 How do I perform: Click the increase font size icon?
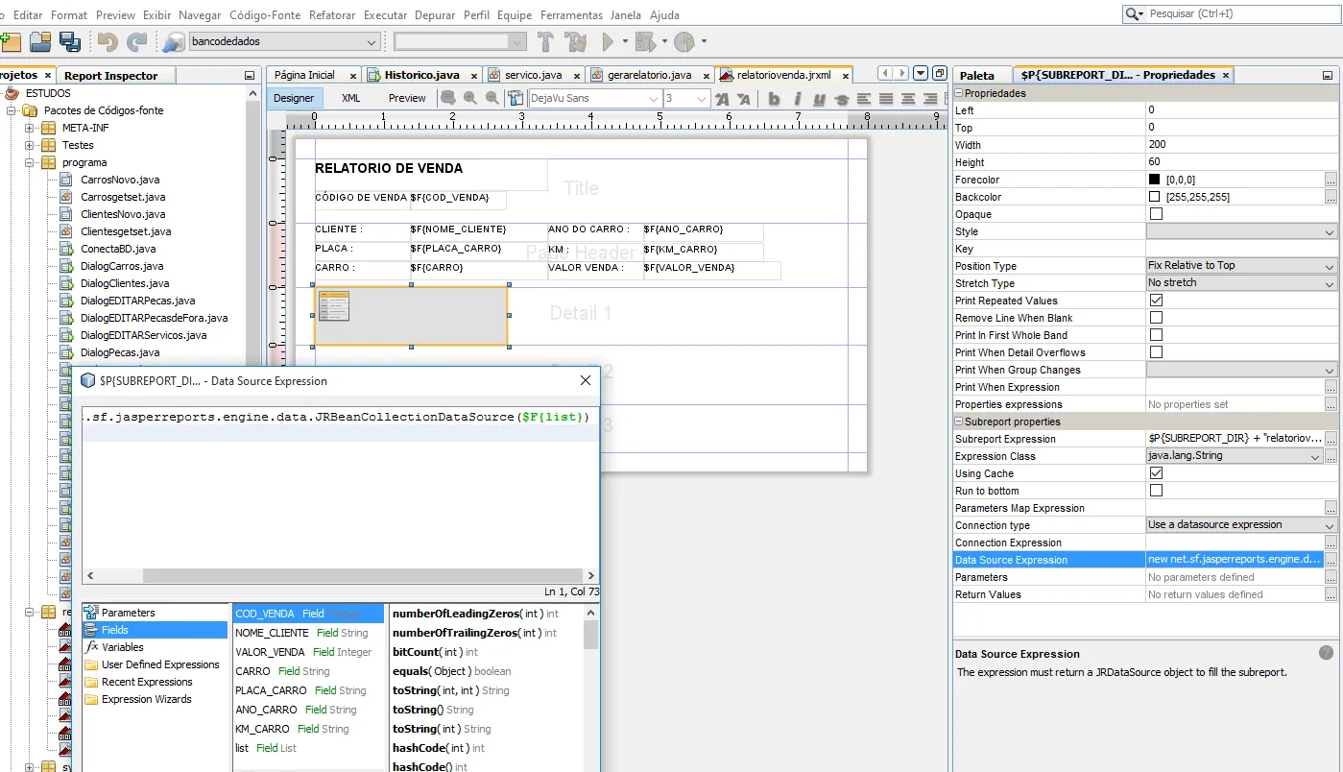click(723, 99)
